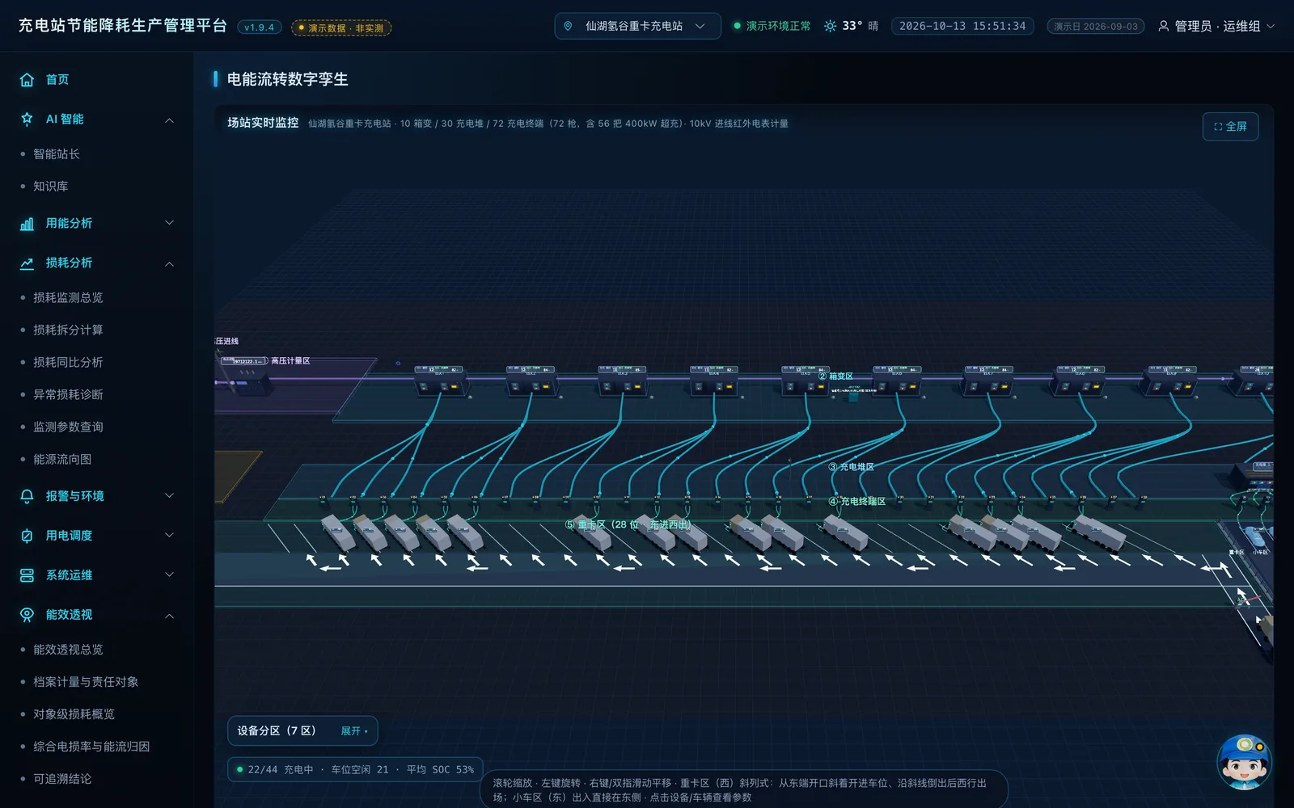Click the location pin icon in station selector
1294x808 pixels.
point(568,26)
